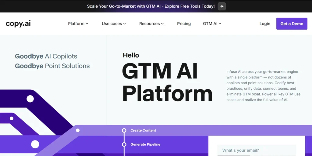Expand the GTM AI dropdown menu
312x156 pixels.
click(212, 24)
